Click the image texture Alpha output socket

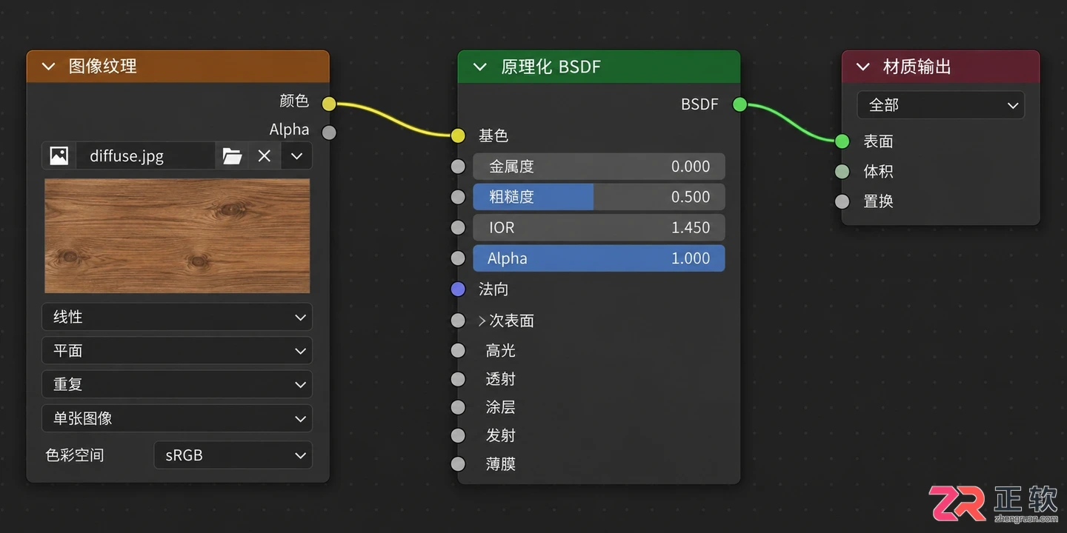329,133
